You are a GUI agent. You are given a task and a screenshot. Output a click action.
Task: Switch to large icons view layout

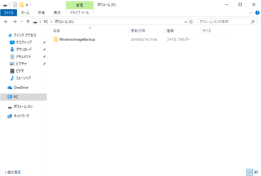(x=256, y=172)
